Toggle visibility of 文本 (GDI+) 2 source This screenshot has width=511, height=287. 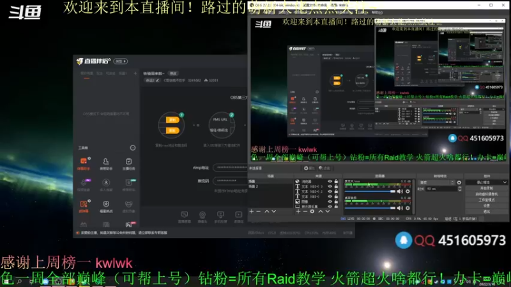330,192
